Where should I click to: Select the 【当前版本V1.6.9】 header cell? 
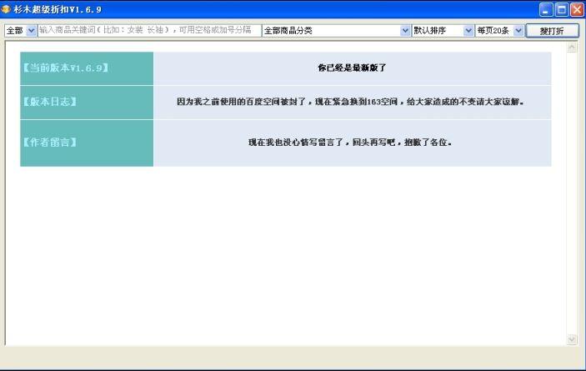[x=87, y=68]
